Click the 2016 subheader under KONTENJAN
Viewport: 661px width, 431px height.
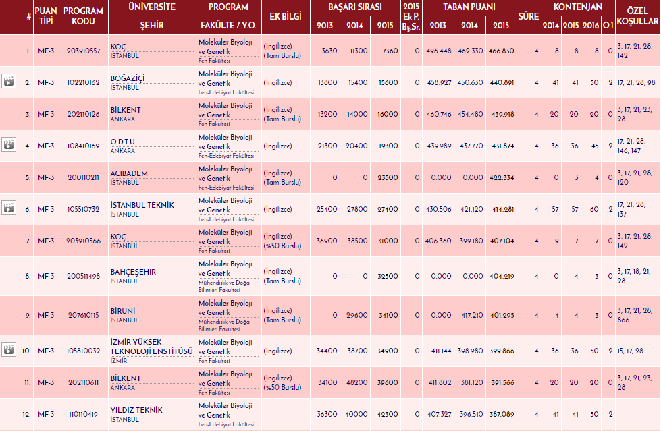coord(591,25)
